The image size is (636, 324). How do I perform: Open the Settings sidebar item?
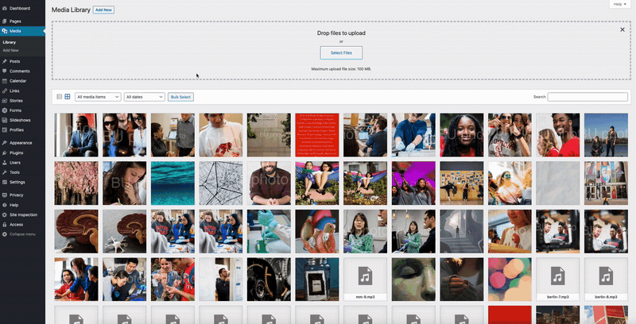(x=17, y=182)
